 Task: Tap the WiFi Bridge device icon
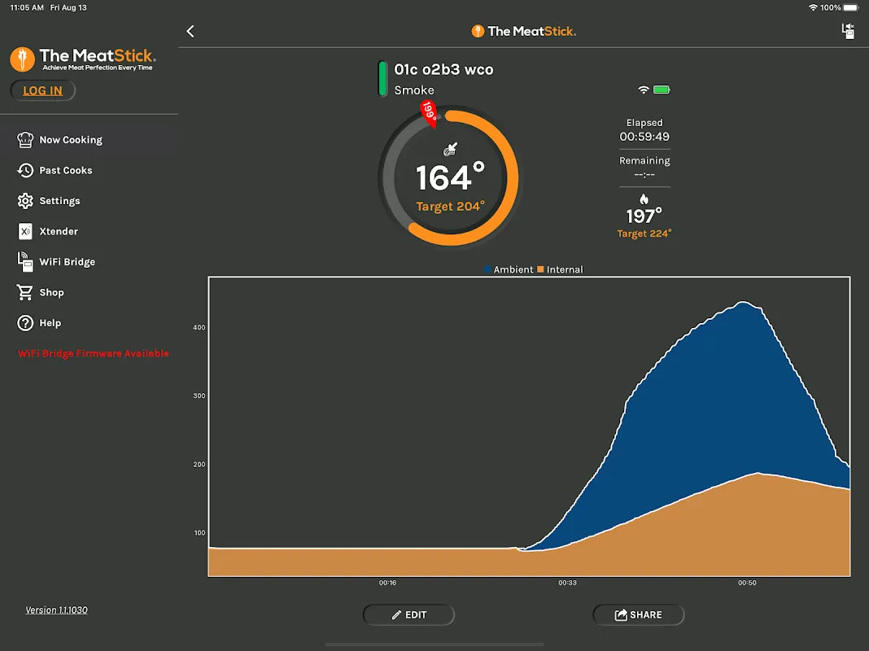[x=25, y=262]
